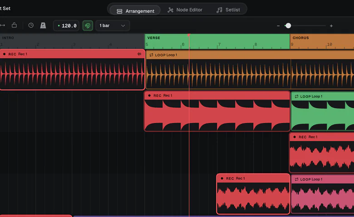Screen dimensions: 354x217
Task: Select the CHORUS section marker
Action: (x=301, y=38)
